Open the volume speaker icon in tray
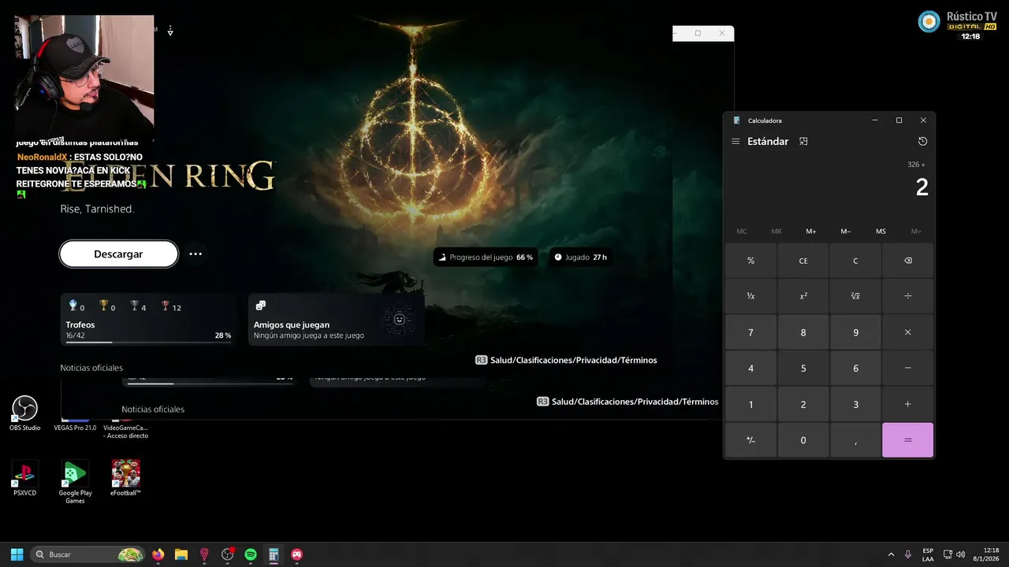This screenshot has height=567, width=1009. (x=960, y=554)
